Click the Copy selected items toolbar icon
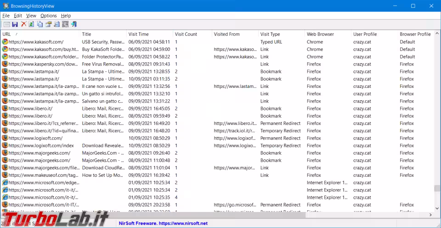 click(40, 24)
